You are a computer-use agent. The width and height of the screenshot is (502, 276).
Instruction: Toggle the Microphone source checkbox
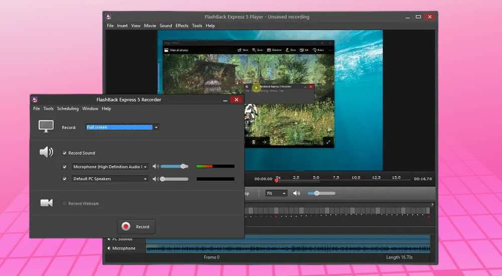[64, 167]
